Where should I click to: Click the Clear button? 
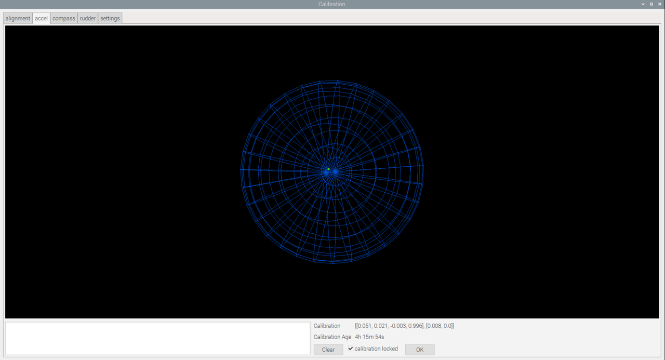[328, 350]
